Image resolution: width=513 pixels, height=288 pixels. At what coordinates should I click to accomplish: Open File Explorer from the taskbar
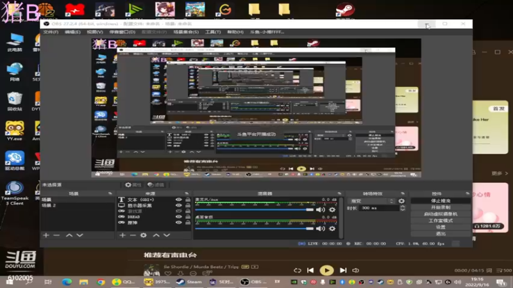(x=84, y=282)
